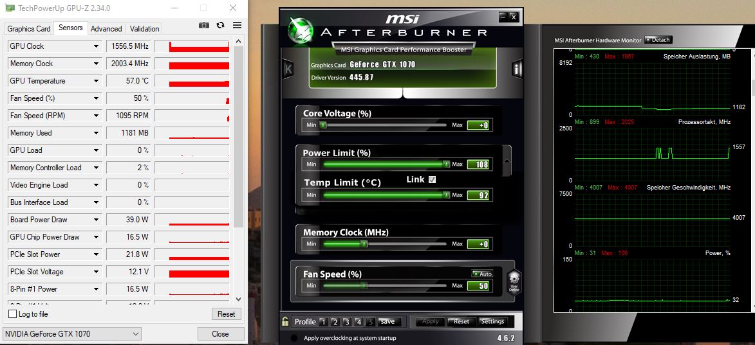Detach the Hardware Monitor panel

[x=658, y=40]
